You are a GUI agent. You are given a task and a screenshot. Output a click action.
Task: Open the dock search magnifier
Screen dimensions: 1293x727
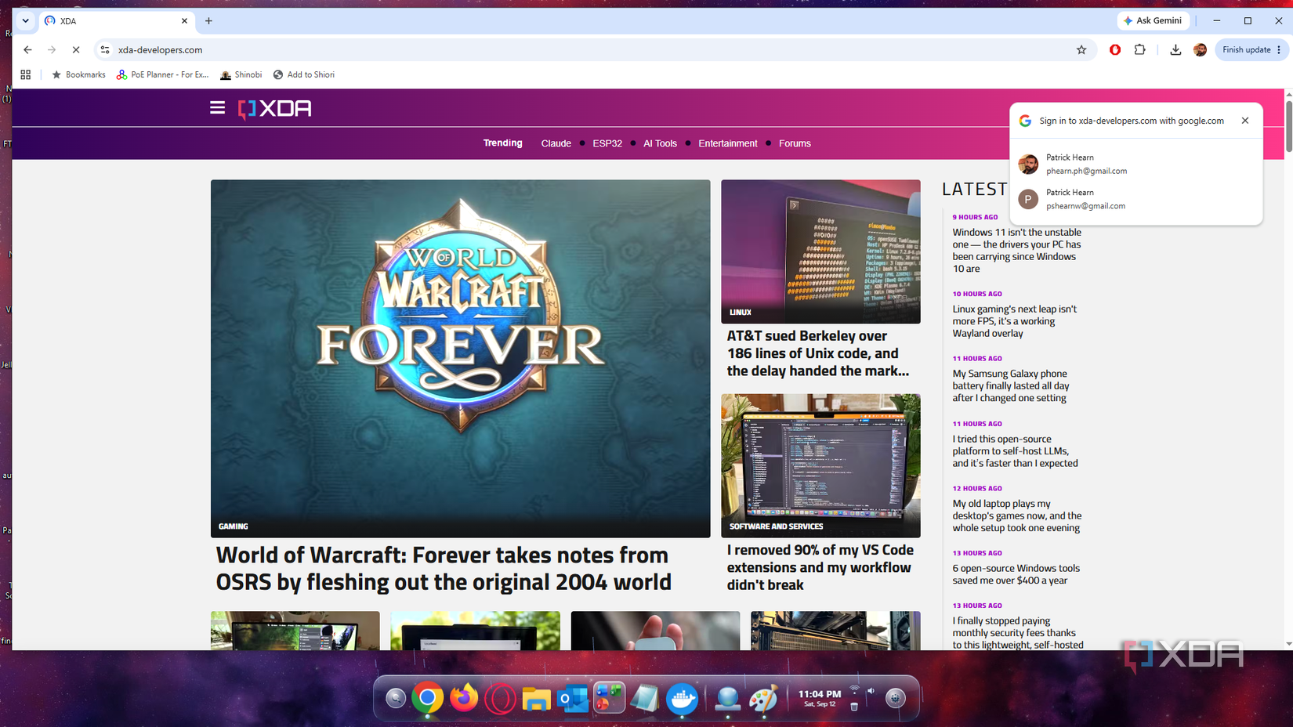396,697
